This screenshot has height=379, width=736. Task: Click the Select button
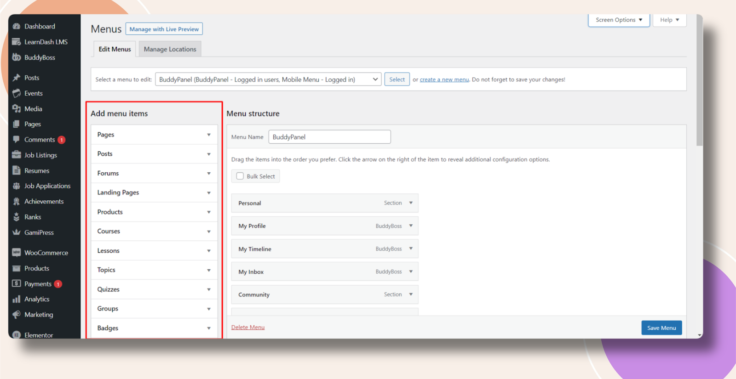click(x=397, y=79)
